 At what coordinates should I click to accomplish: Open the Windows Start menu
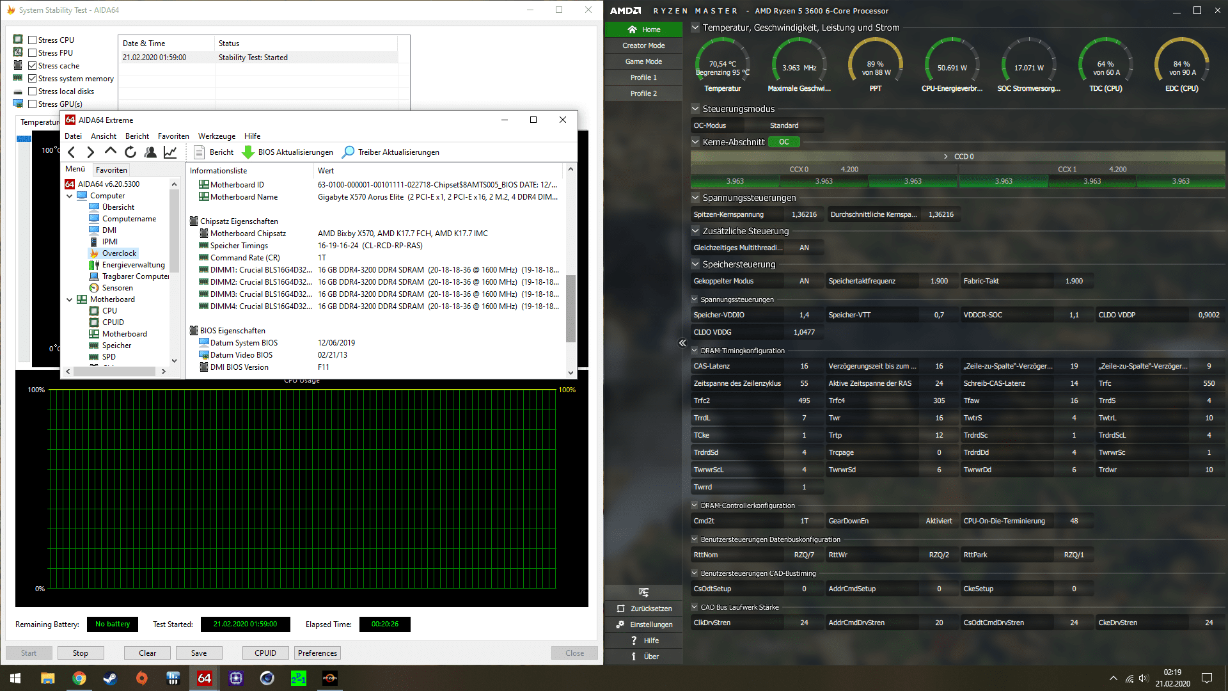point(15,678)
